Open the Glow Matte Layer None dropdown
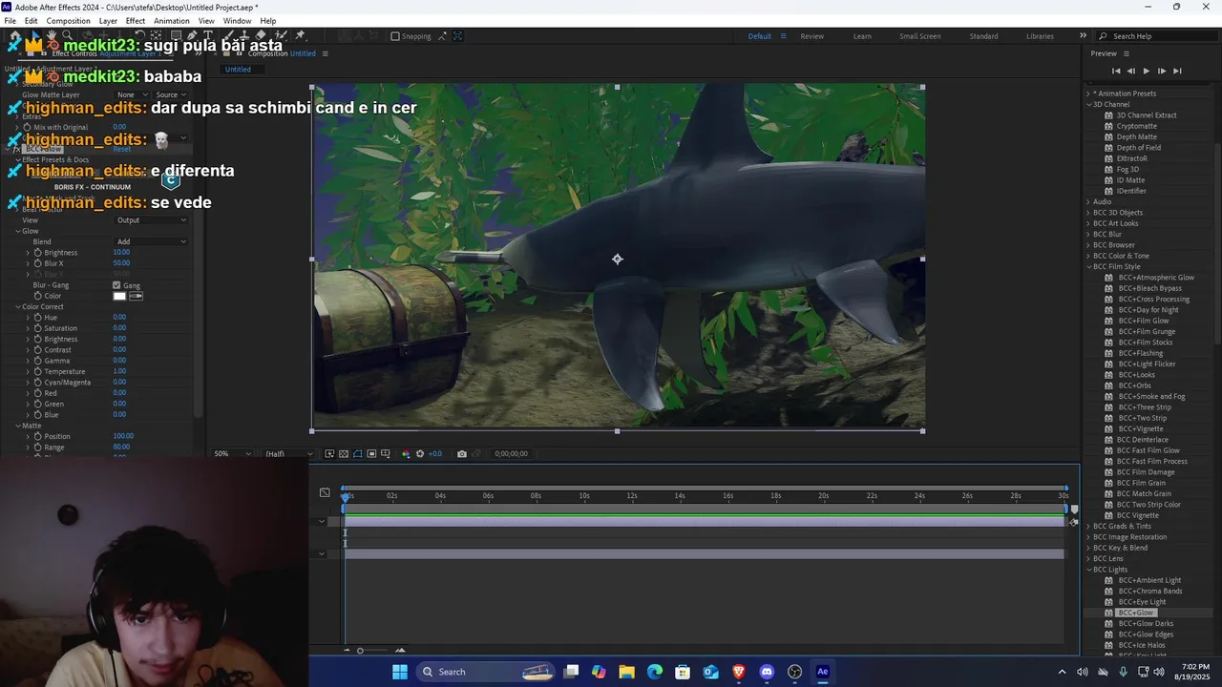 tap(132, 94)
